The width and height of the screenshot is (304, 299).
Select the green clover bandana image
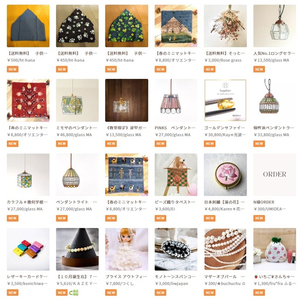tap(127, 26)
